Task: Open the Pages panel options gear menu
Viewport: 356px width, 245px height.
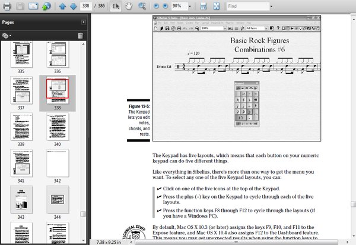Action: coord(7,36)
